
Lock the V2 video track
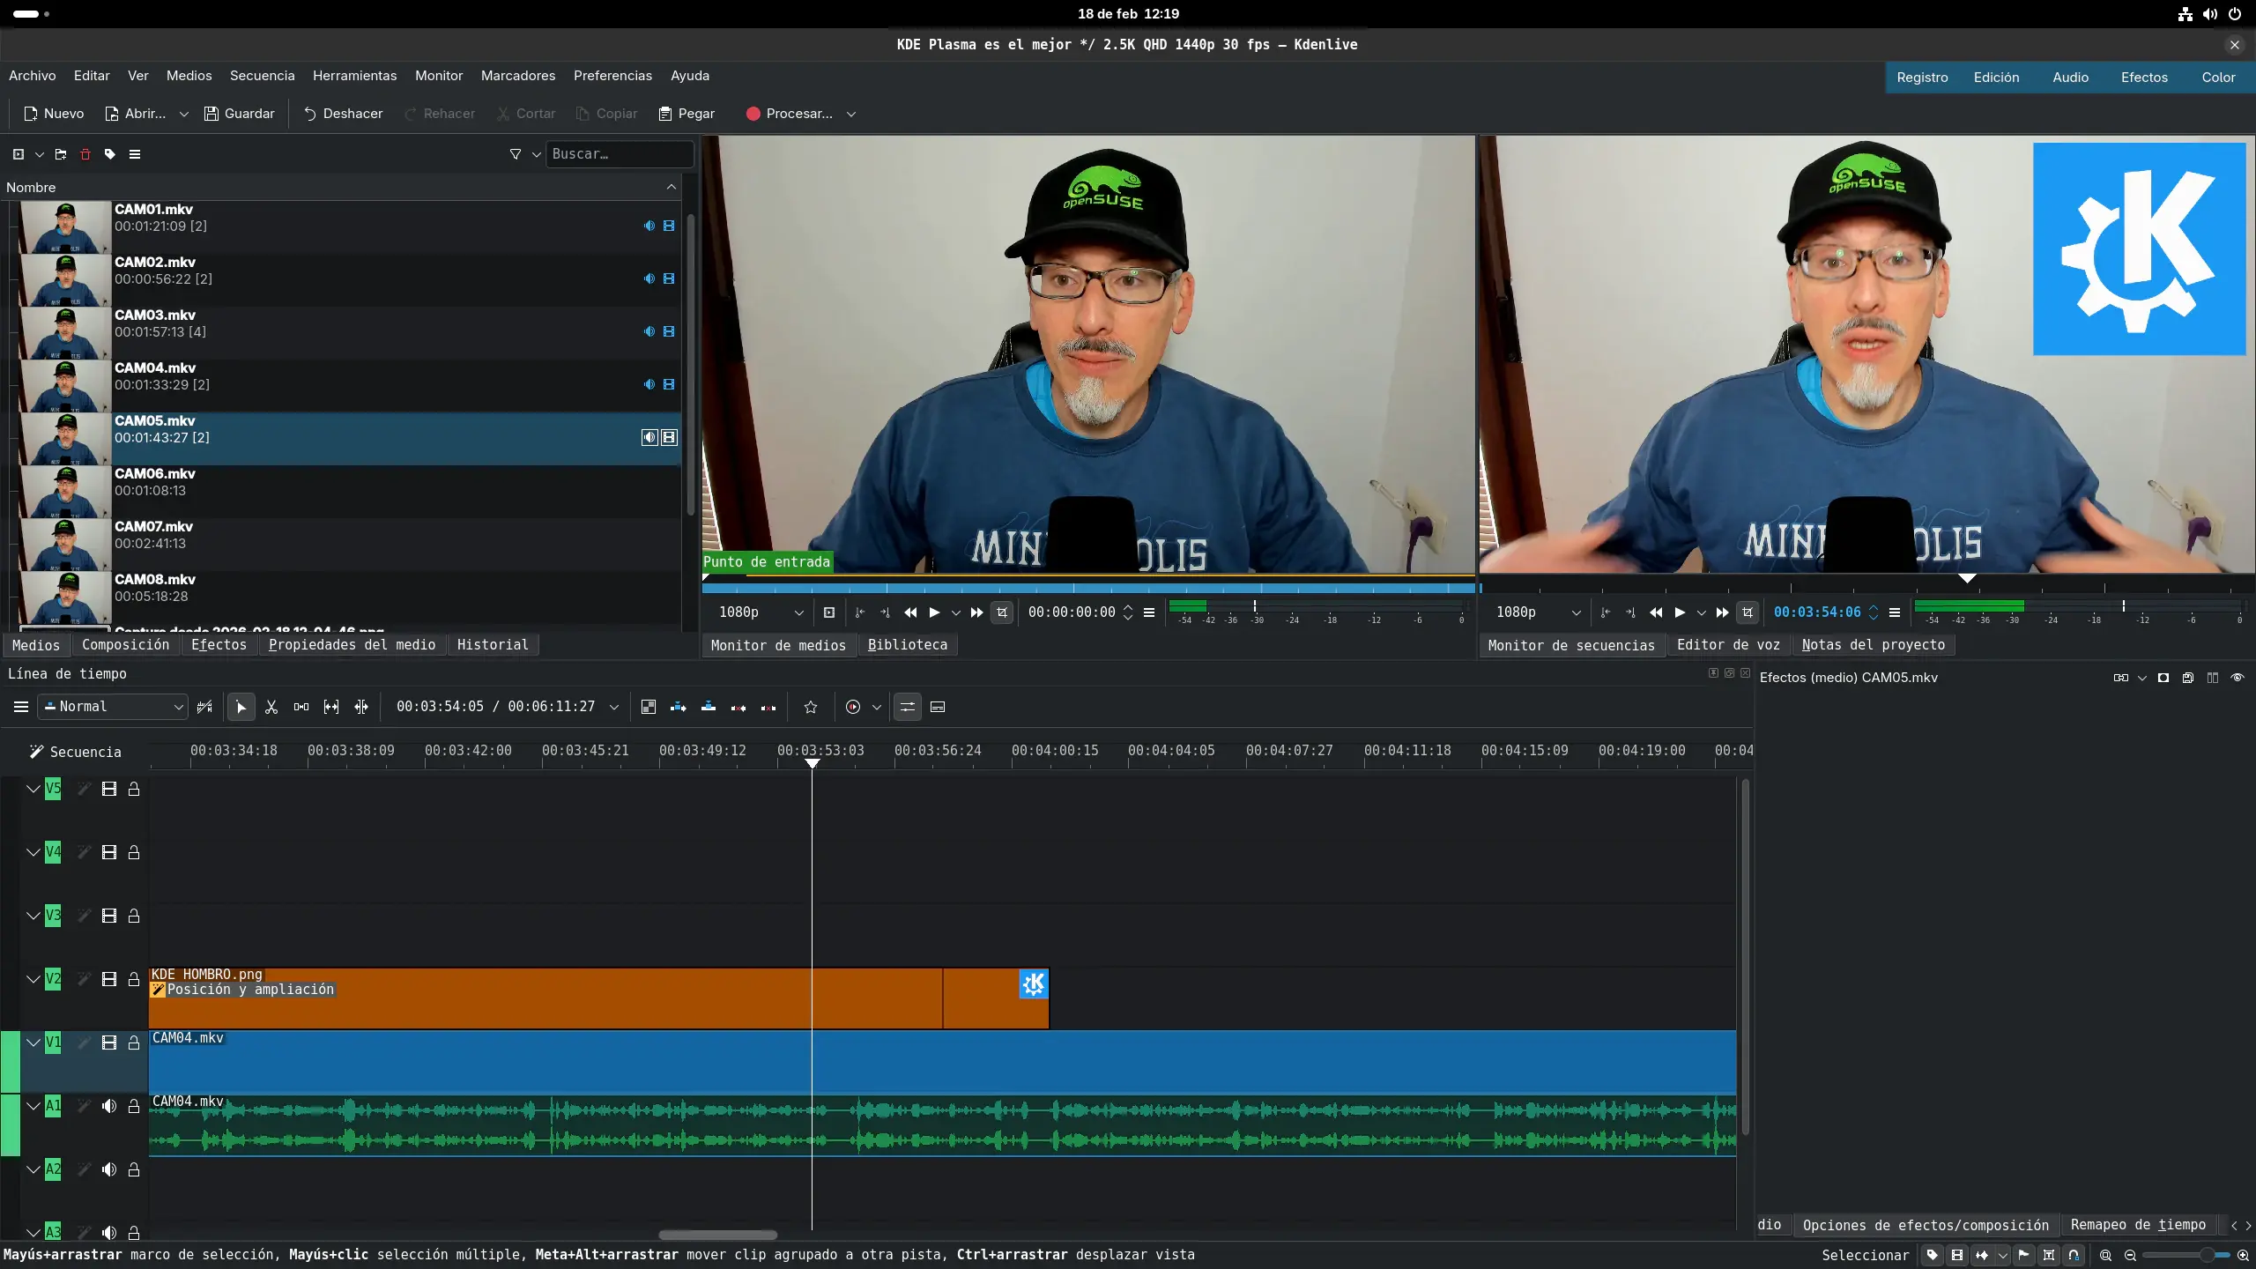(134, 979)
